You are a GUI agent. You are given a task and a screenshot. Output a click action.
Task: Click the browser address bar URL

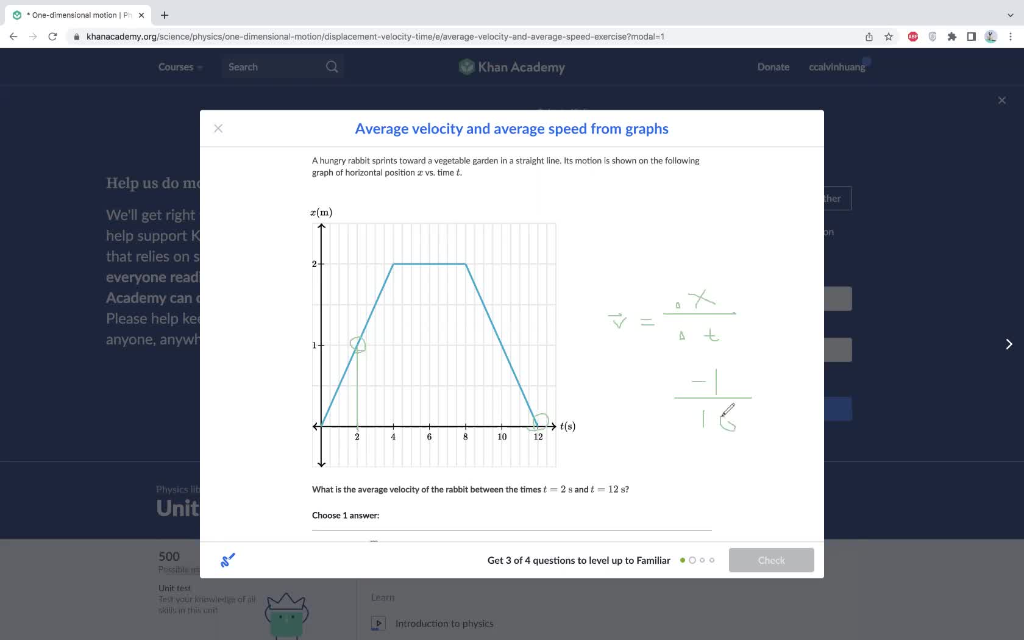click(375, 37)
